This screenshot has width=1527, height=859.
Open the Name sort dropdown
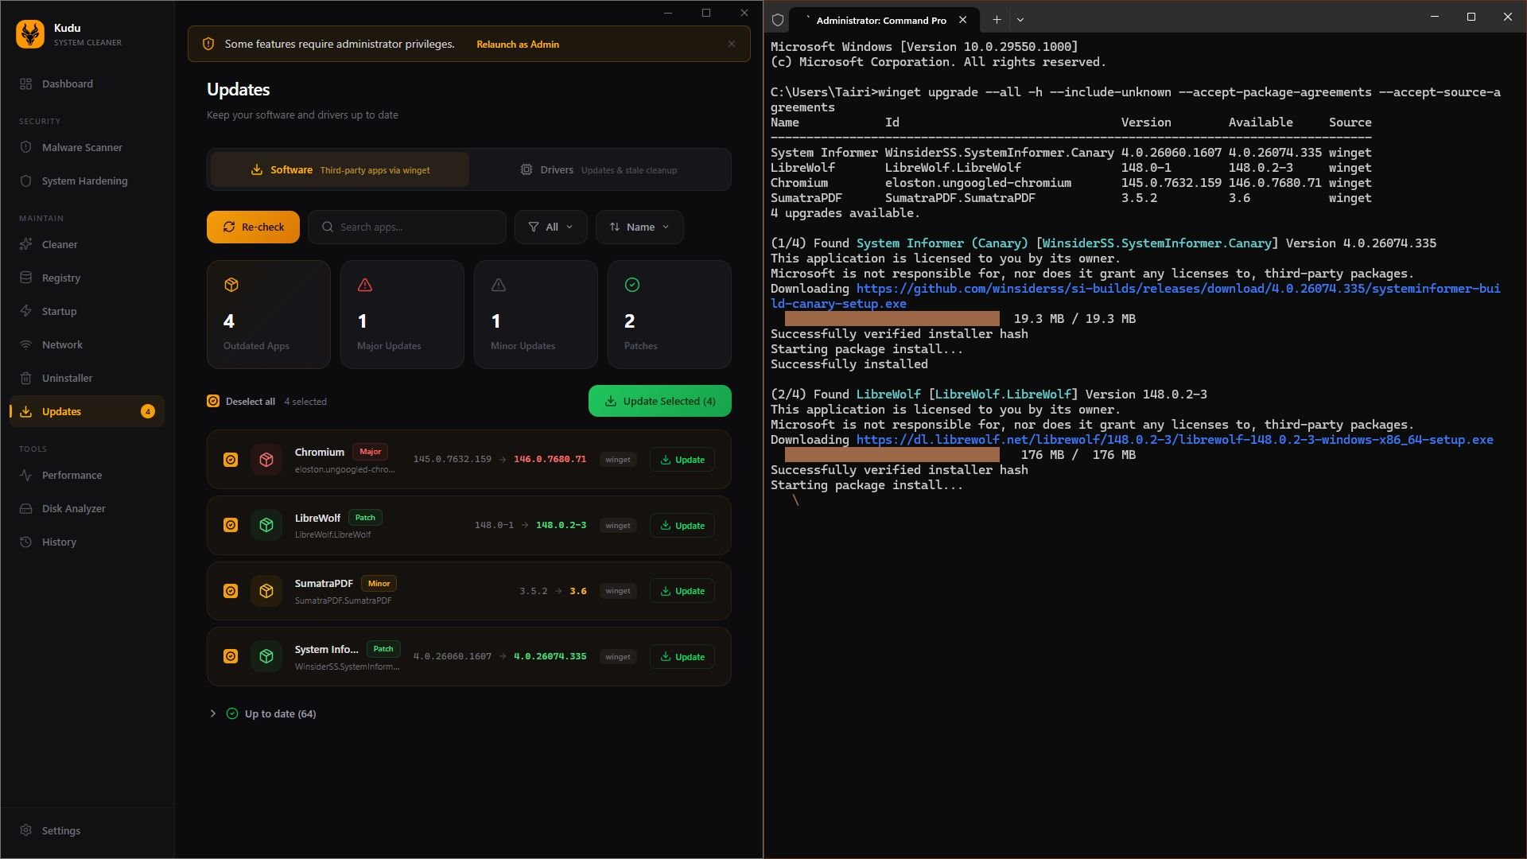639,227
